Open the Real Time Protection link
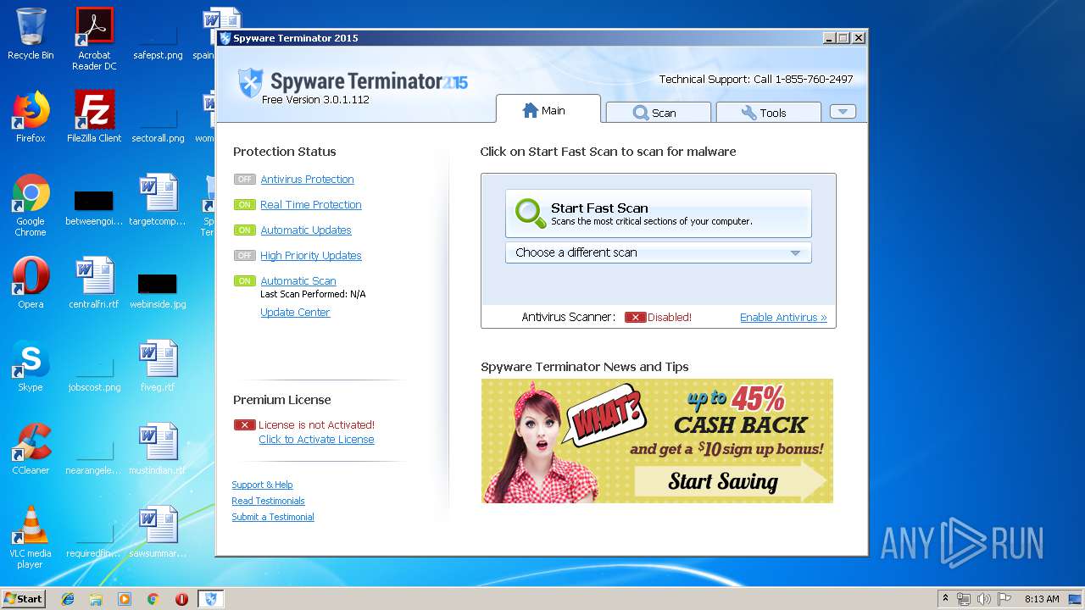1085x610 pixels. (311, 205)
